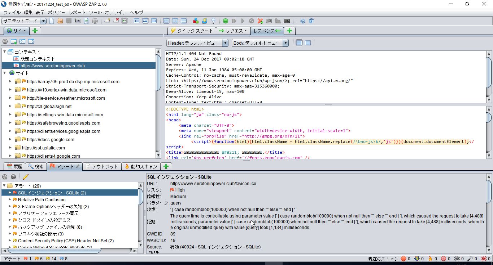Click the green plus next to サイト tab
This screenshot has width=493, height=265.
click(x=35, y=31)
